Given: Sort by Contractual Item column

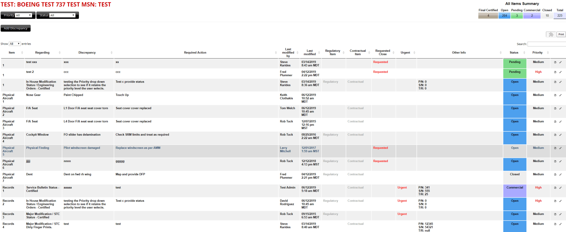Looking at the screenshot, I should click(x=358, y=53).
